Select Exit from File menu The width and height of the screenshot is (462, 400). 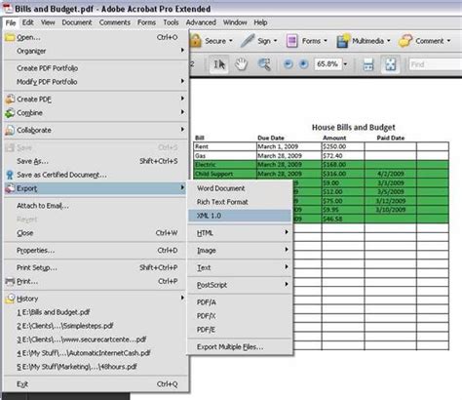[x=95, y=384]
